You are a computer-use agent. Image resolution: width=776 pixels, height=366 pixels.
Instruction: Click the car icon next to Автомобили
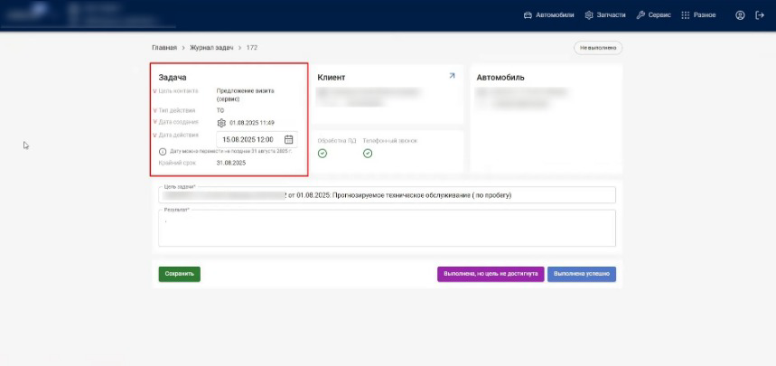[x=528, y=15]
